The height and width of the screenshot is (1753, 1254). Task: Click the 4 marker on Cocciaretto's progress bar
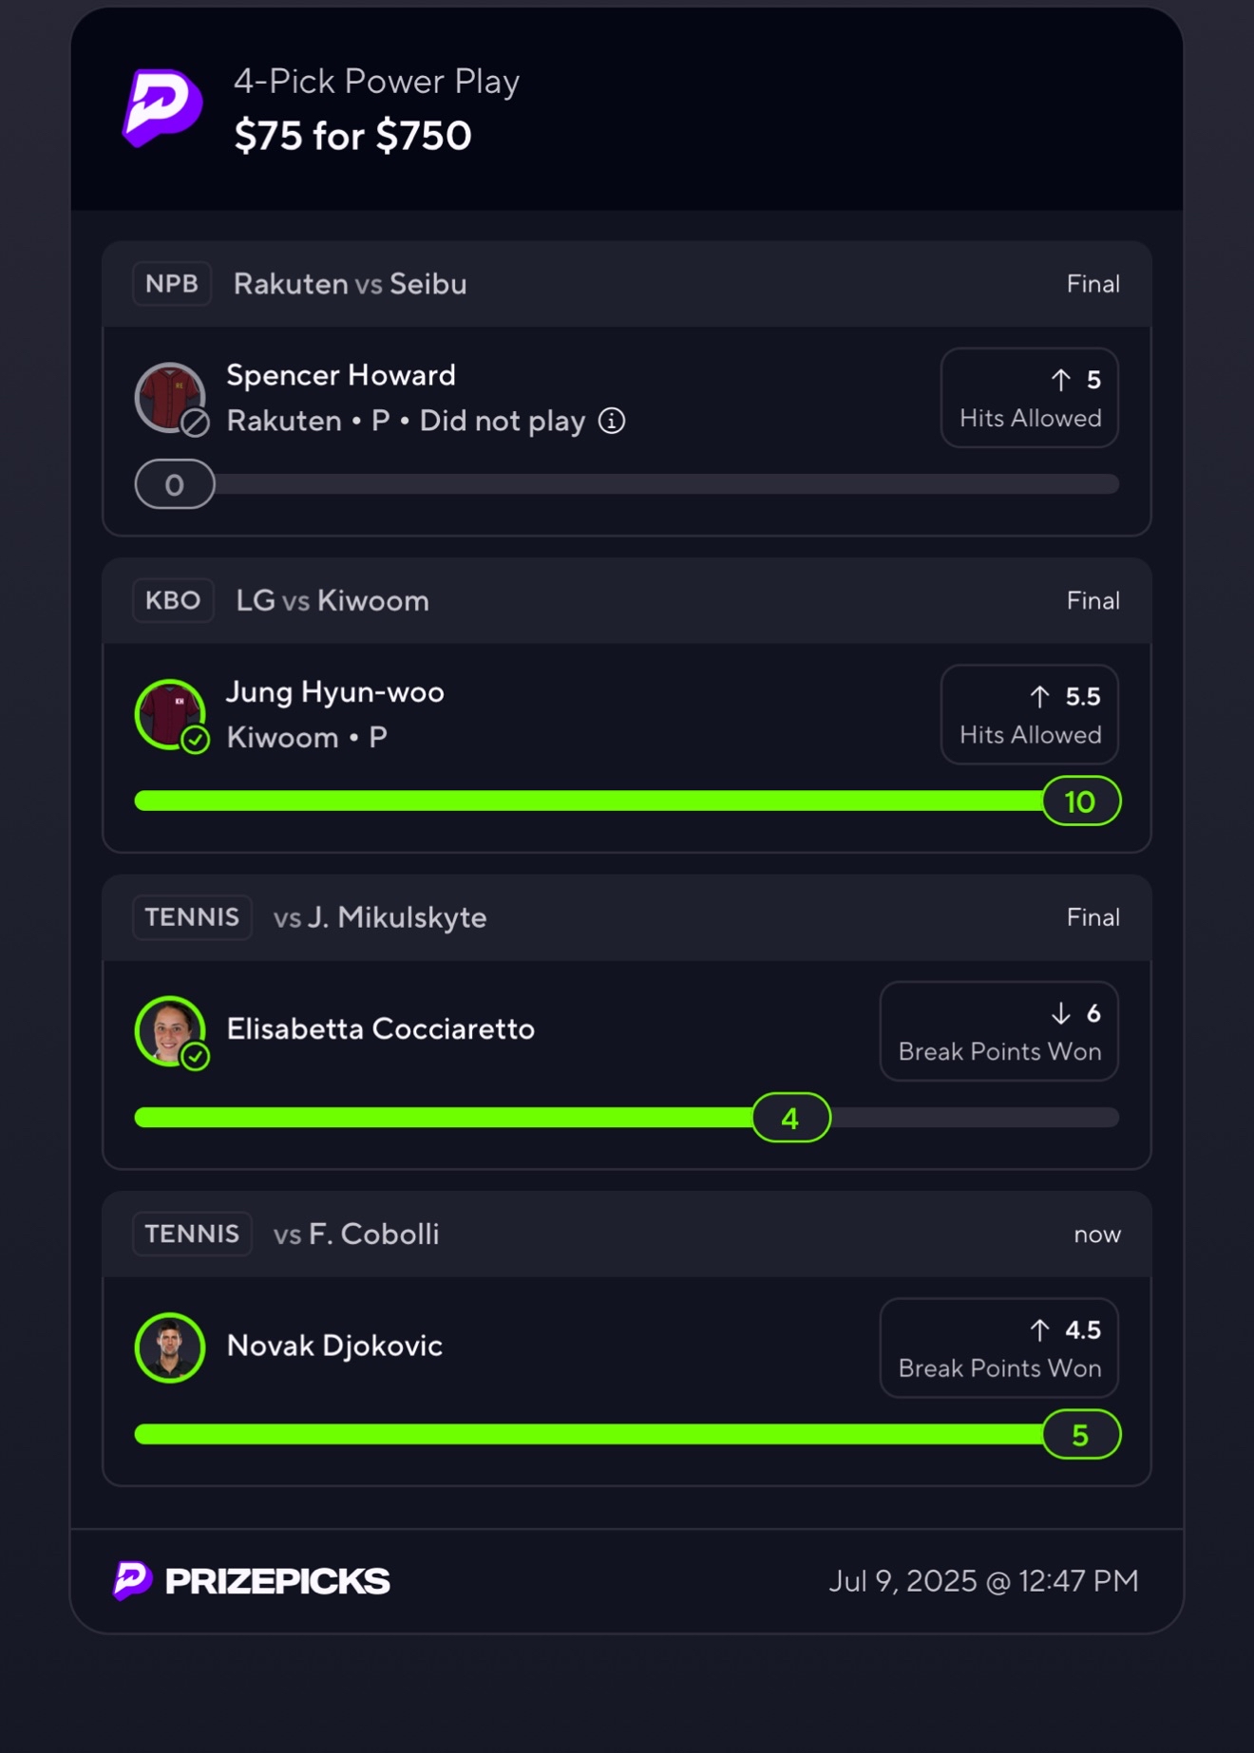coord(791,1118)
